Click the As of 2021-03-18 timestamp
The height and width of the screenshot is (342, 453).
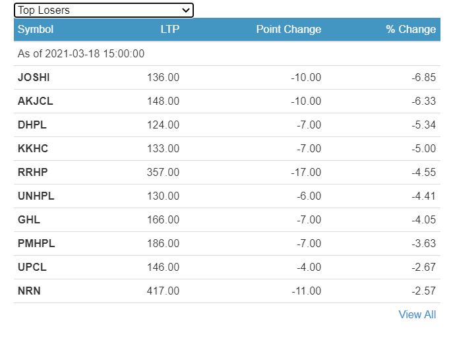click(81, 53)
